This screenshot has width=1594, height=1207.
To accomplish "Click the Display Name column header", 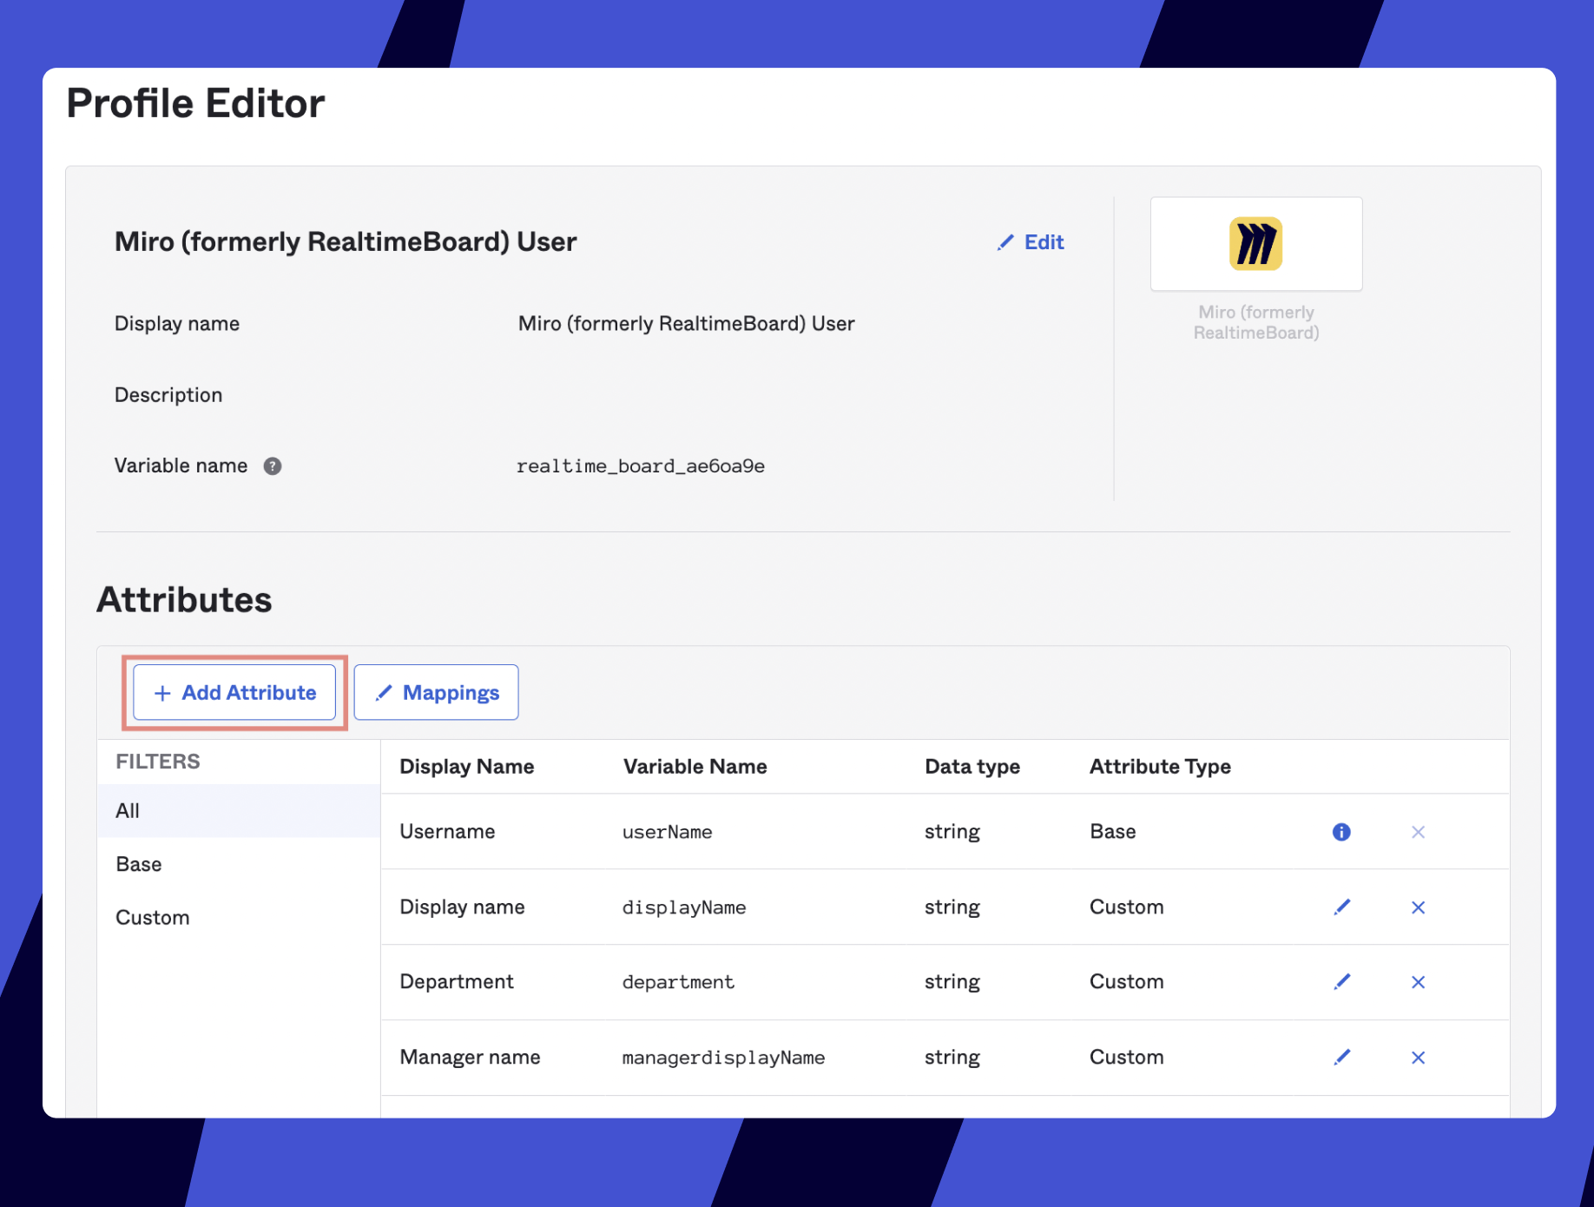I will click(x=466, y=767).
